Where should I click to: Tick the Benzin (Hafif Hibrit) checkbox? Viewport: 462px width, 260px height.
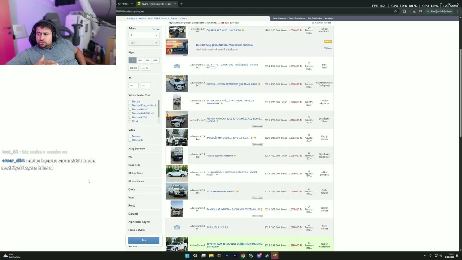click(x=130, y=113)
